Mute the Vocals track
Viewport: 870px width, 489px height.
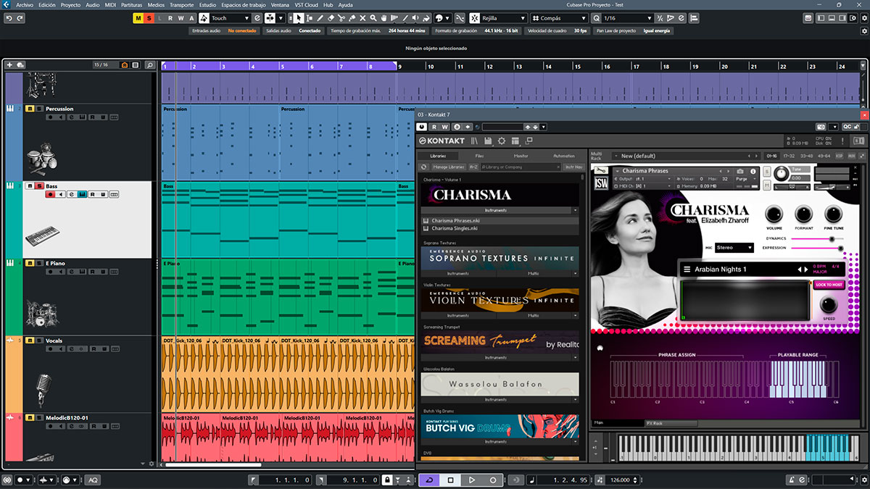pos(30,340)
